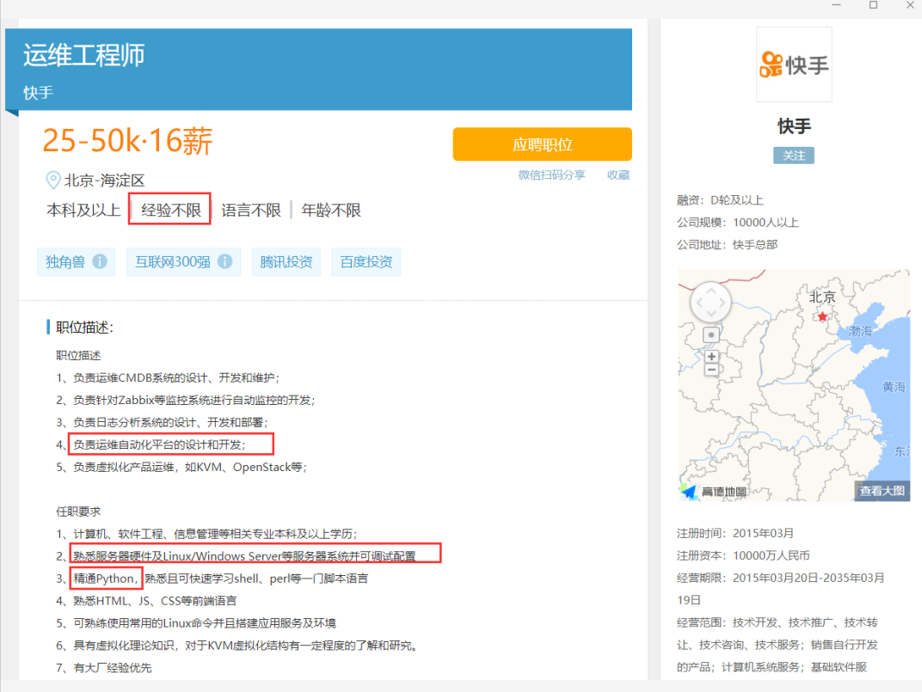Click requirement about 常用的Linux命令
Screen dimensions: 922x692
[x=196, y=623]
